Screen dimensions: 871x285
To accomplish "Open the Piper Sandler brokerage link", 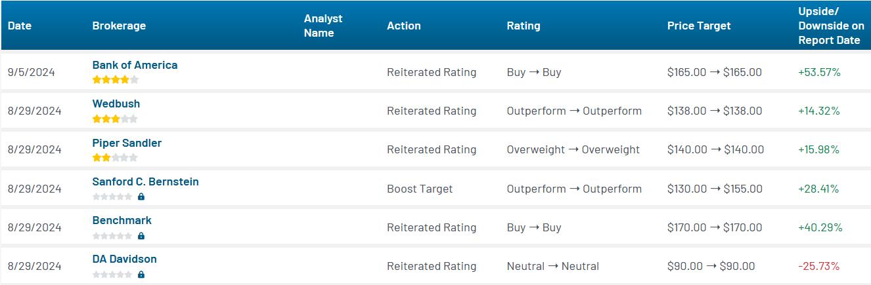I will point(127,143).
